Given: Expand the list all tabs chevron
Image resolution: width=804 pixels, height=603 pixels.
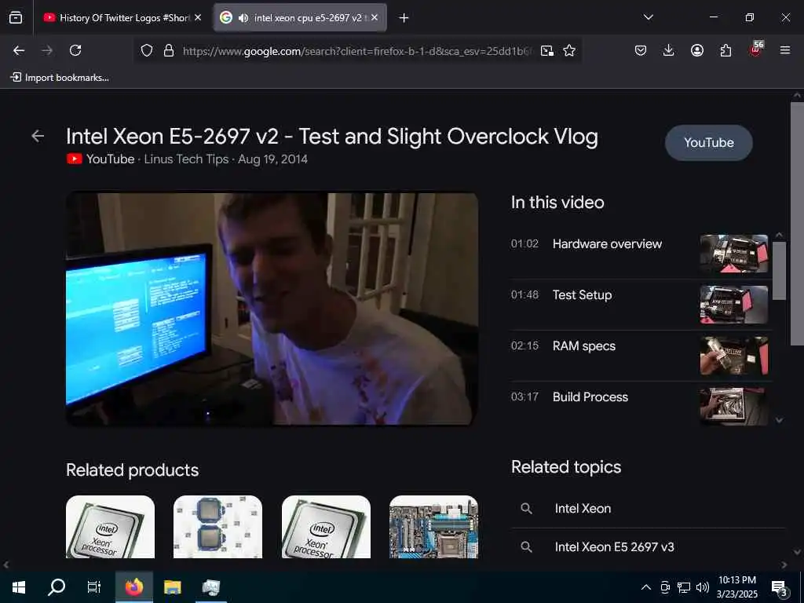Looking at the screenshot, I should click(x=648, y=17).
